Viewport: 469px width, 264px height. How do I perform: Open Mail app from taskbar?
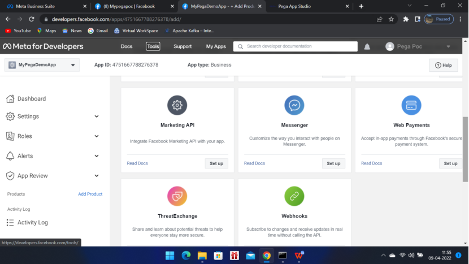[x=251, y=256]
